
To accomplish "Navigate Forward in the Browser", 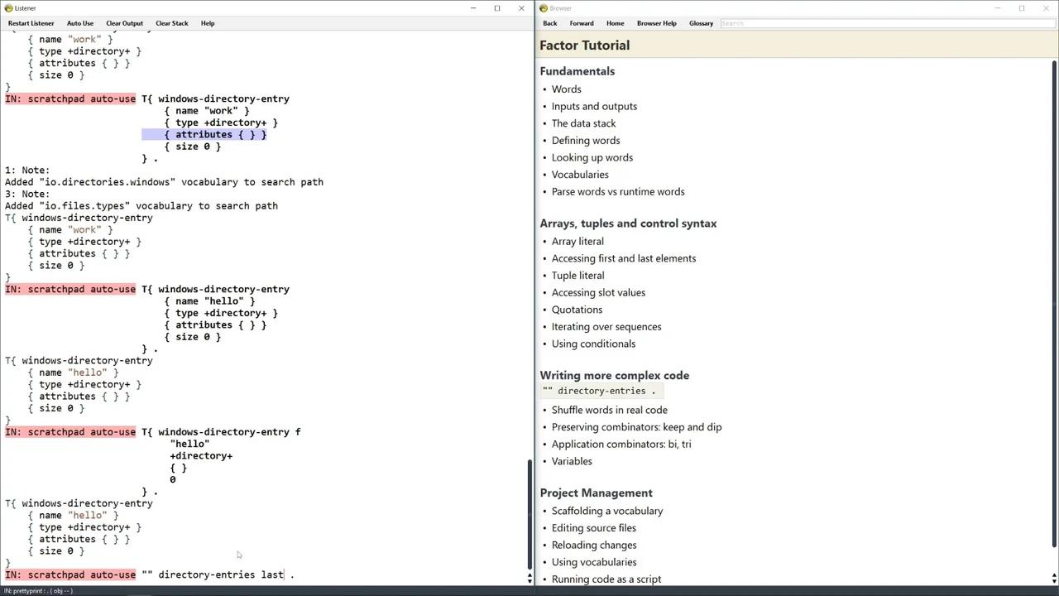I will coord(582,22).
